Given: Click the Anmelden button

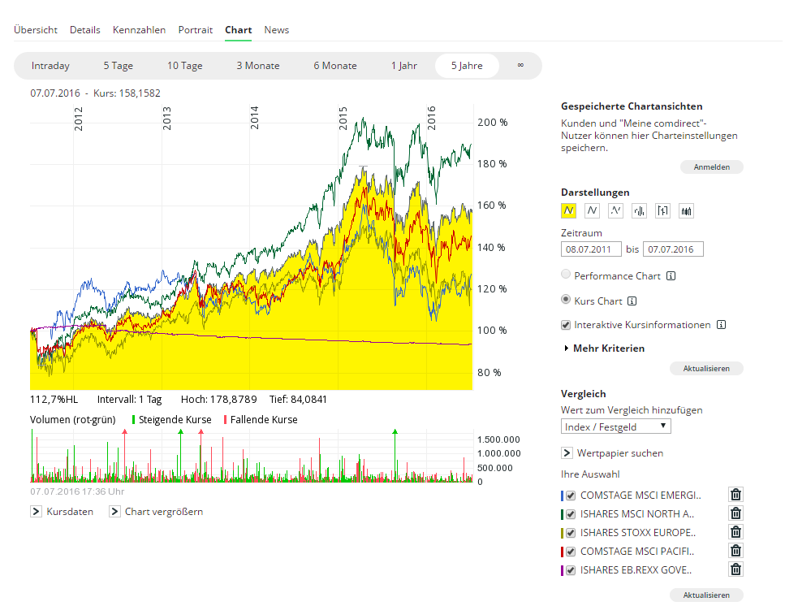Looking at the screenshot, I should [711, 167].
